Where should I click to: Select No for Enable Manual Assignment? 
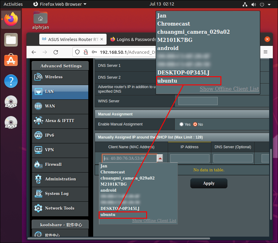(195, 124)
